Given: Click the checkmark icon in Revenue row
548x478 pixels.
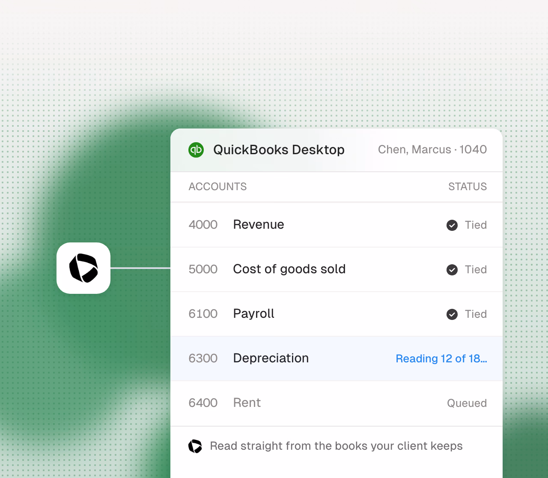Looking at the screenshot, I should [452, 225].
